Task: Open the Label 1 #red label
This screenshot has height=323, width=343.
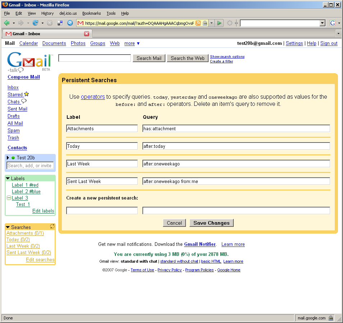Action: (x=25, y=185)
